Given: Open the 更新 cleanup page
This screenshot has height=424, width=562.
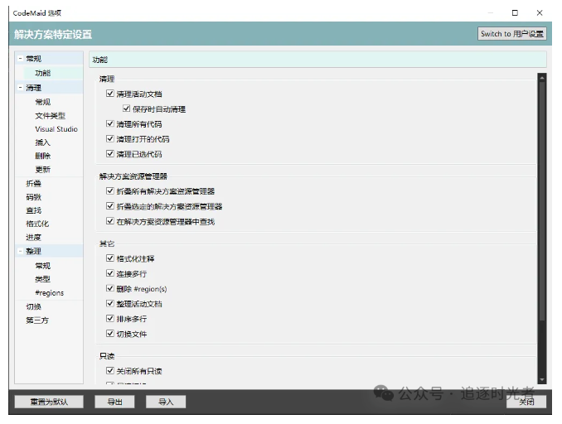Looking at the screenshot, I should click(42, 170).
